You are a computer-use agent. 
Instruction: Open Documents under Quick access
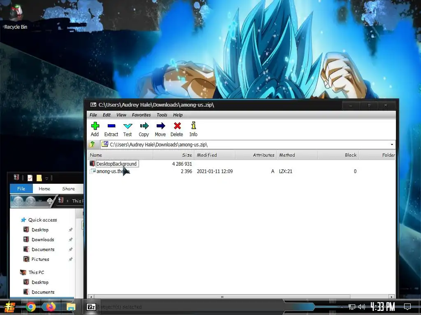pos(43,249)
